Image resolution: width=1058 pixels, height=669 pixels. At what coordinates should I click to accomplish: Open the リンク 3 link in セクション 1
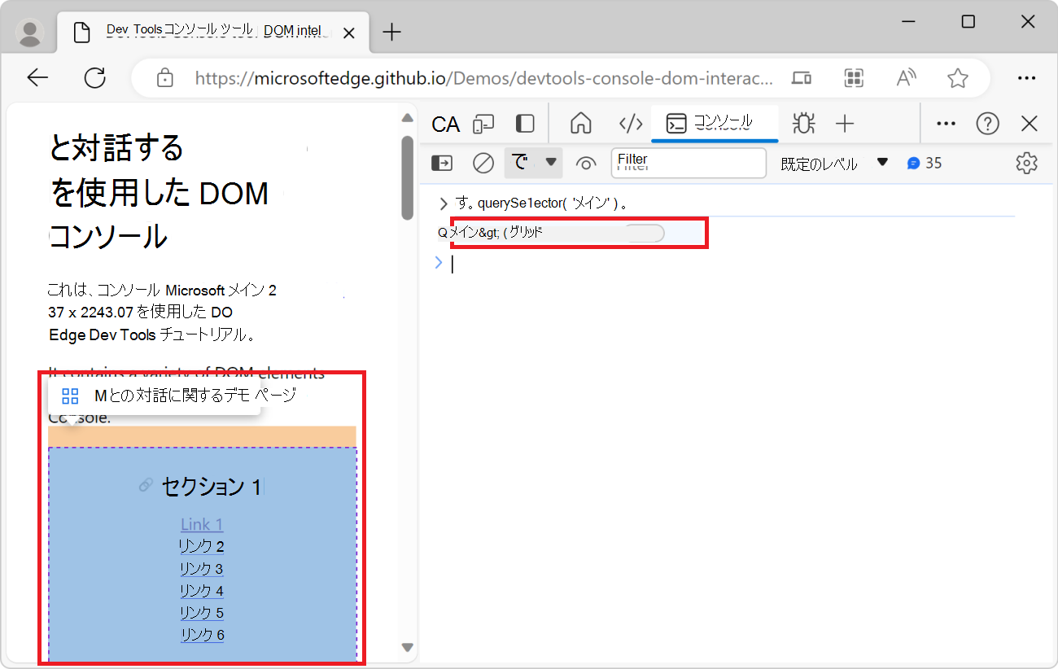[201, 568]
